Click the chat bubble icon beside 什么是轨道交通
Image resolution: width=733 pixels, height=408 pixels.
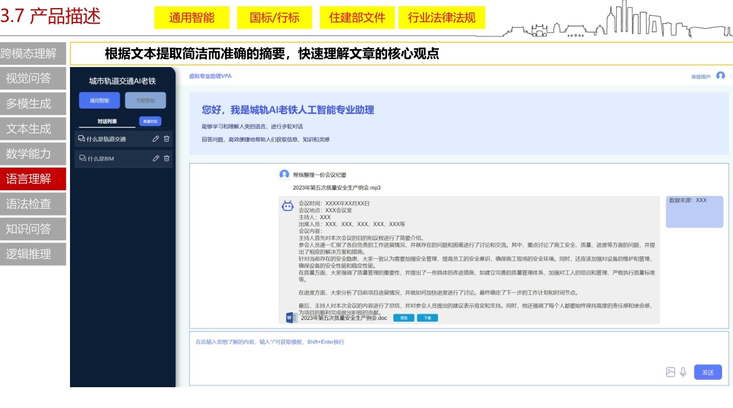pyautogui.click(x=82, y=139)
